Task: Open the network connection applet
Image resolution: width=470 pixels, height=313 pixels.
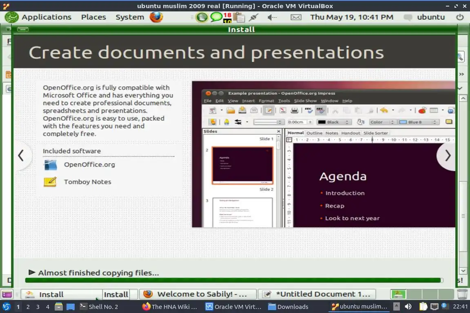Action: 253,18
